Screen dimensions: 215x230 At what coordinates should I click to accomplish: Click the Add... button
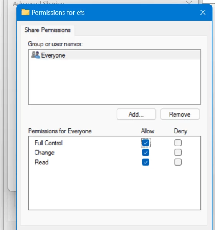pos(136,114)
